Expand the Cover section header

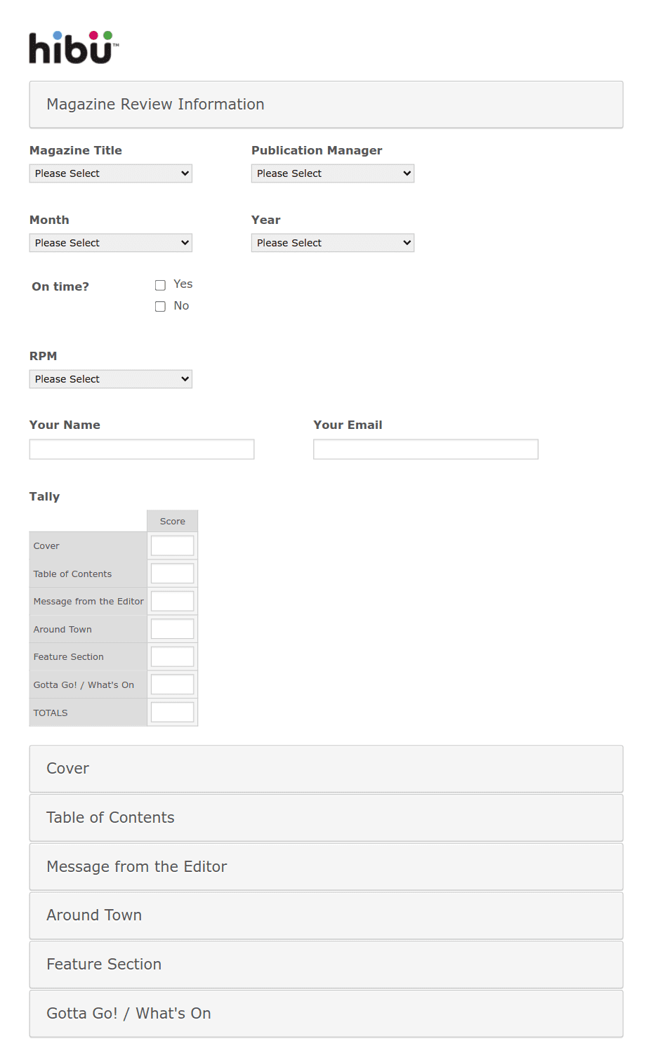coord(326,769)
